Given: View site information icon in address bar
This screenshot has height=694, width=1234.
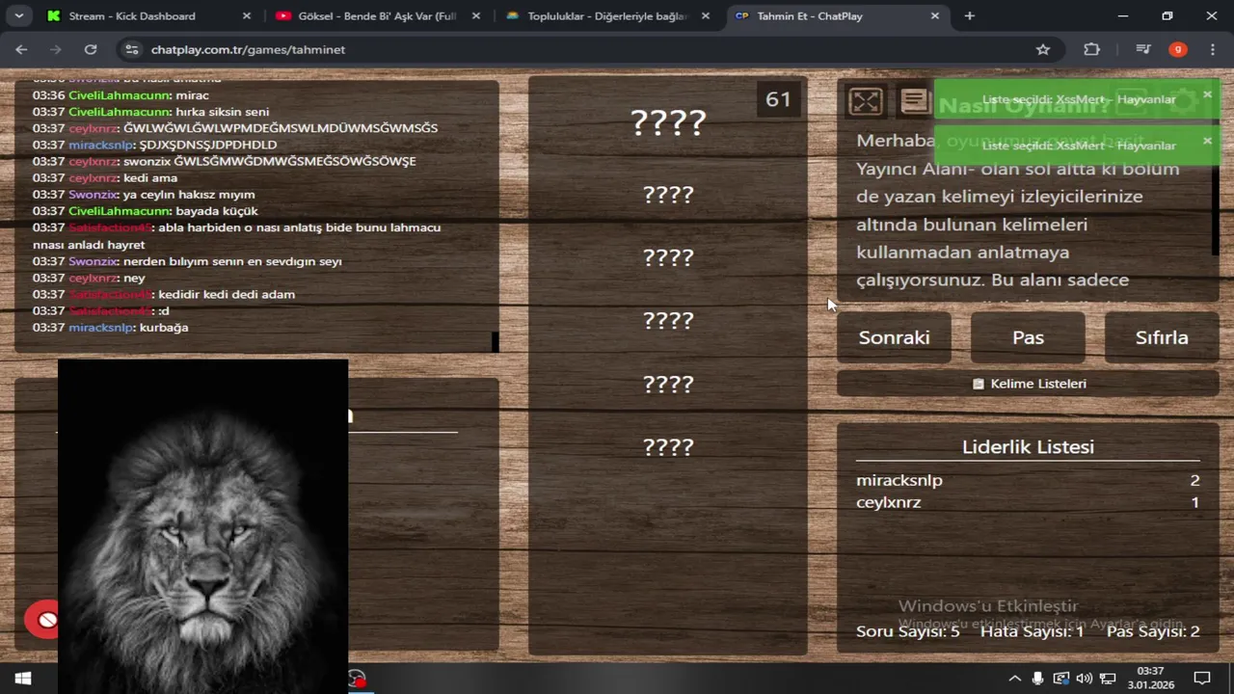Looking at the screenshot, I should [x=132, y=49].
